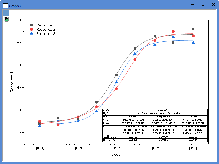The width and height of the screenshot is (219, 164).
Task: Click the Response 1 y-axis title
Action: tap(12, 82)
